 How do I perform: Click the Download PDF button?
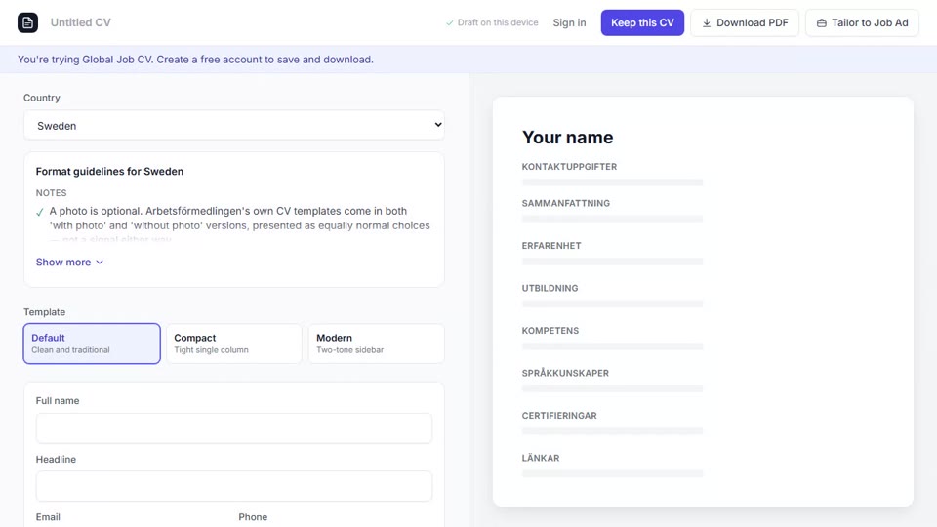745,22
